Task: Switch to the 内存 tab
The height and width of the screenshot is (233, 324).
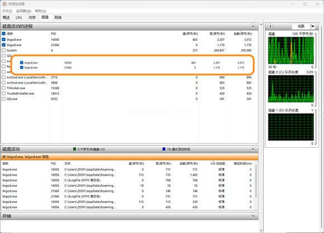Action: (x=32, y=17)
